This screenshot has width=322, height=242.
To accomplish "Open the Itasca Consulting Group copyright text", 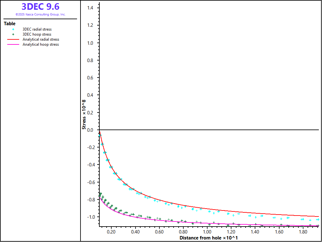I will coord(40,14).
